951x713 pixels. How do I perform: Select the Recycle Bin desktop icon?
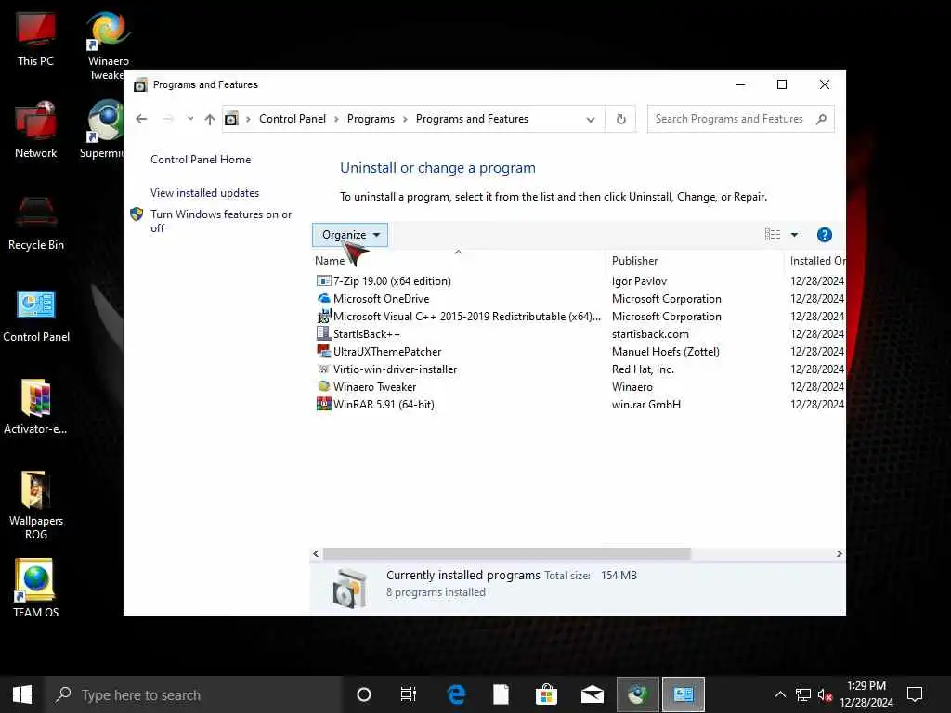point(36,223)
